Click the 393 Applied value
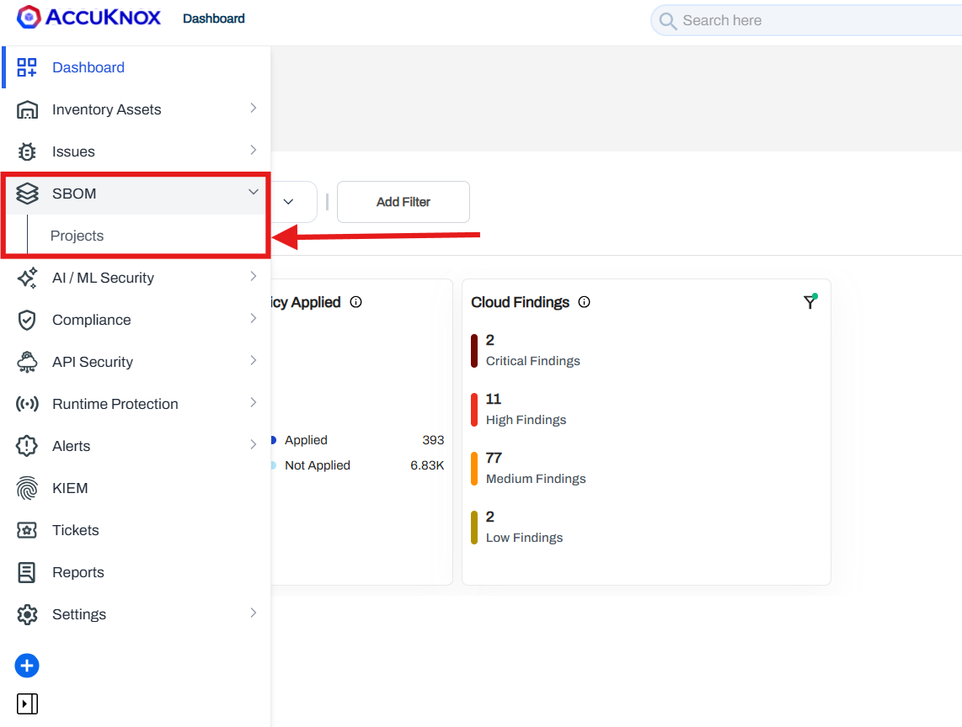 [x=433, y=440]
